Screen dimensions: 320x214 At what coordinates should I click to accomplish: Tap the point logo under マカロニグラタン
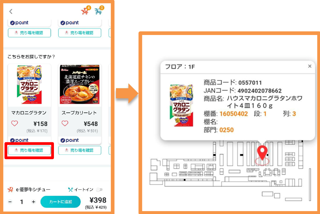tap(19, 140)
